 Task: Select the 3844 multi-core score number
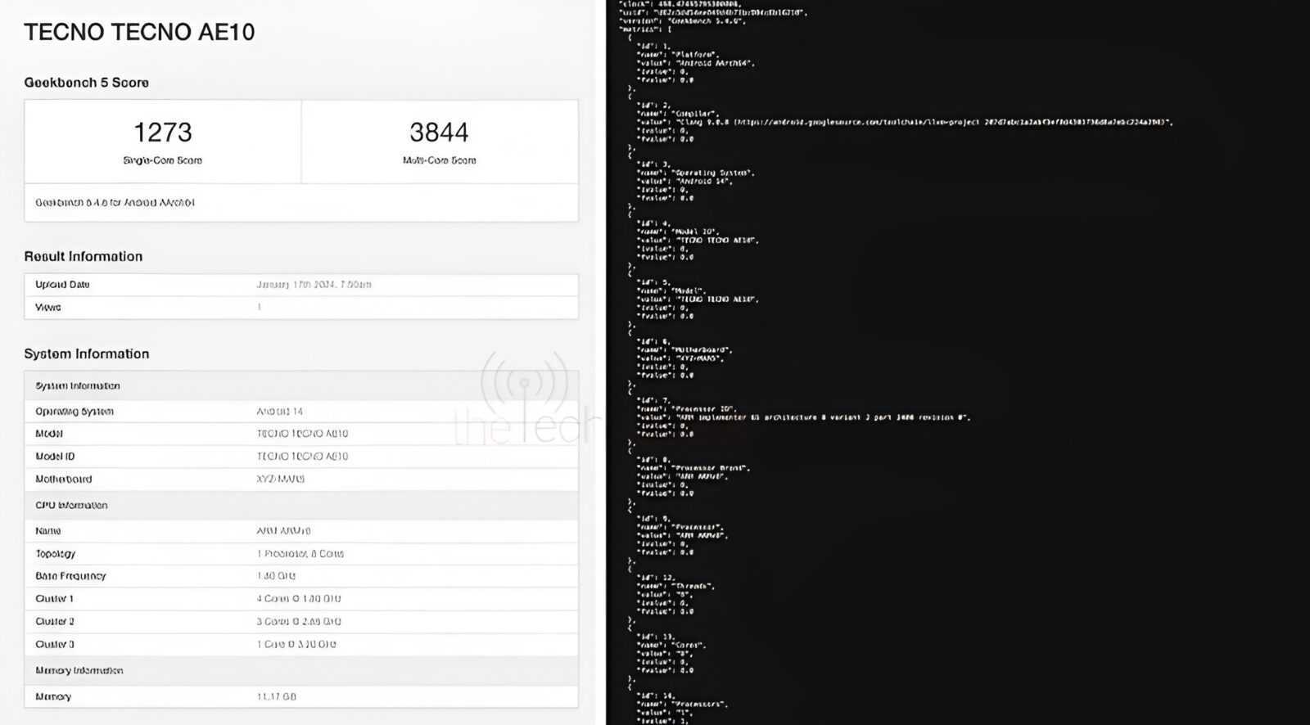point(439,132)
